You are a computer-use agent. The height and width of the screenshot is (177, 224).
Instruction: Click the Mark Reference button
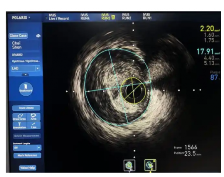(27, 155)
